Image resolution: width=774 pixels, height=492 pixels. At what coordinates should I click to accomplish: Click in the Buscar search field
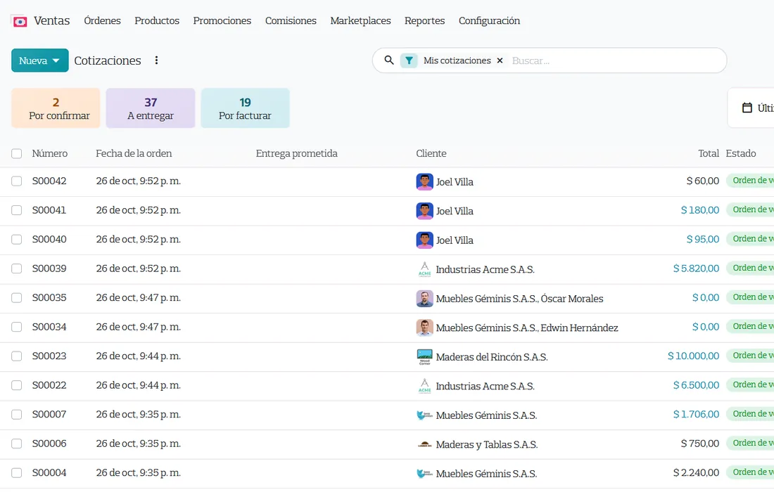point(614,60)
